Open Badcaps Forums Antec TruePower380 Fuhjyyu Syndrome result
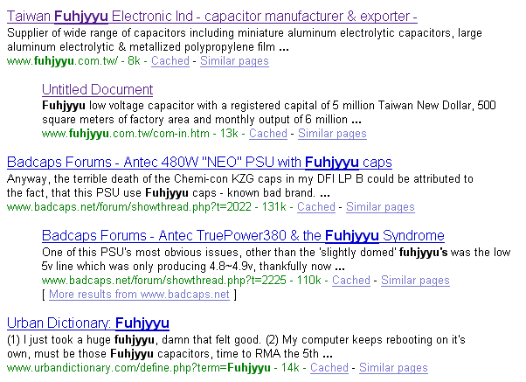The width and height of the screenshot is (526, 382). [x=243, y=236]
